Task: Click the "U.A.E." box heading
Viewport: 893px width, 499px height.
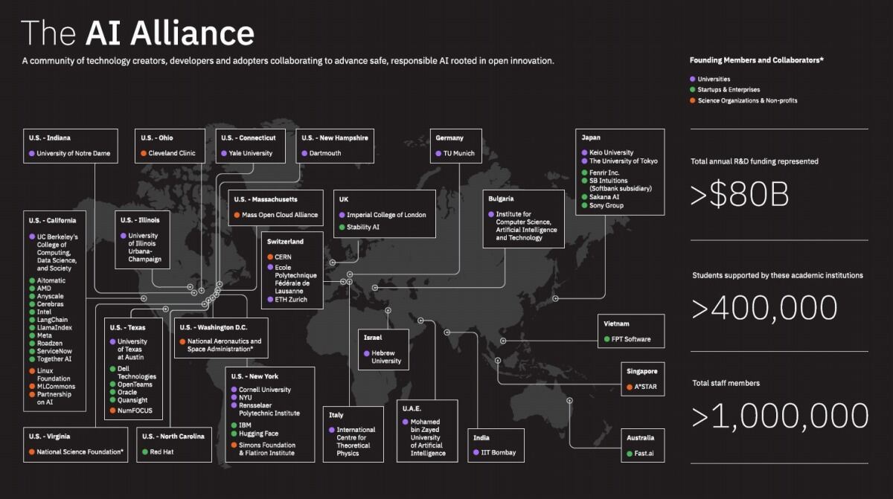Action: pyautogui.click(x=412, y=408)
